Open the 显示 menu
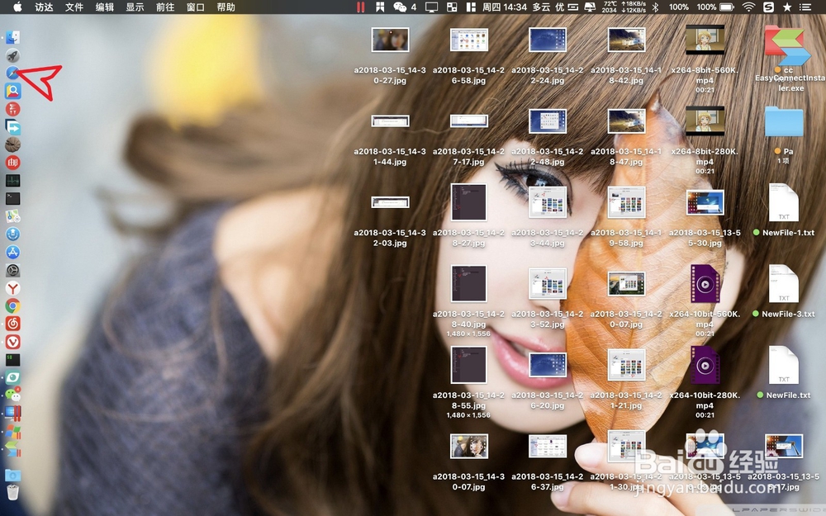826x516 pixels. click(135, 7)
